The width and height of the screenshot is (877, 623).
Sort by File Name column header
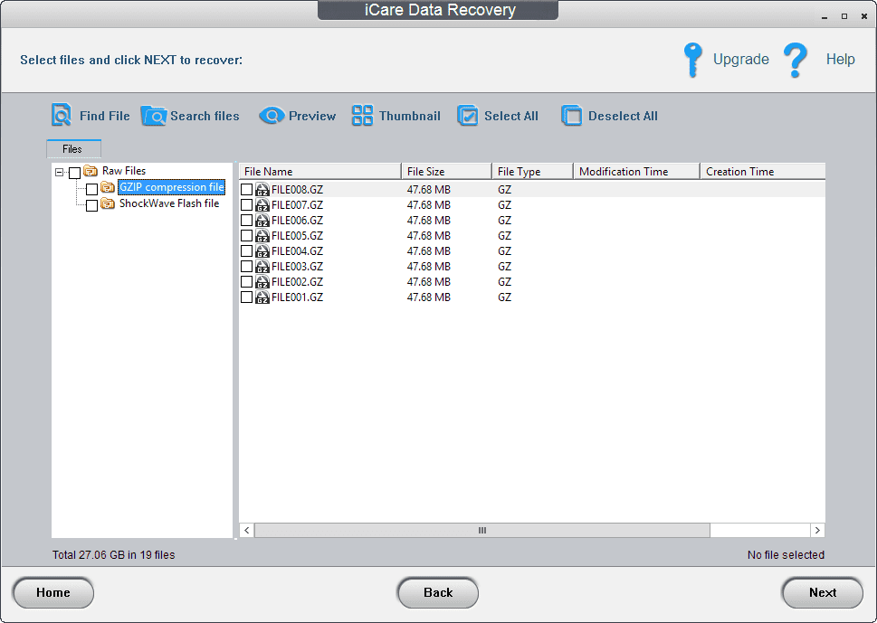tap(319, 172)
